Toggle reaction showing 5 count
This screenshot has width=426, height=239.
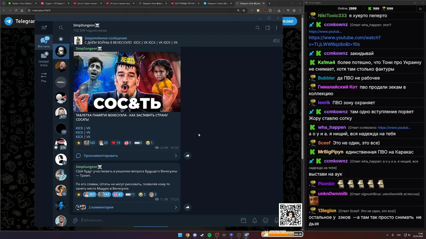click(x=127, y=143)
